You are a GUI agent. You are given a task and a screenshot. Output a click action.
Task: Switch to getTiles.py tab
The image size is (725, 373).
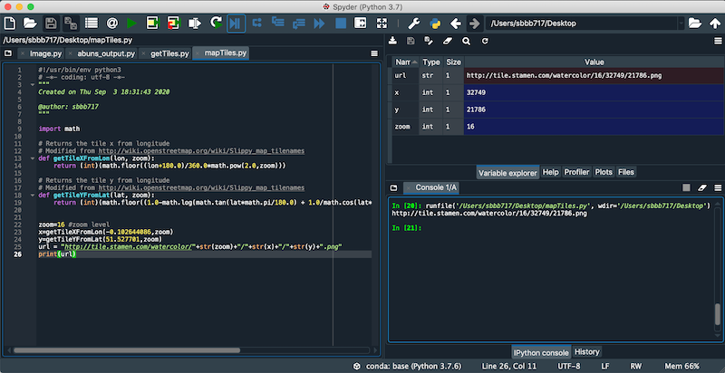coord(169,53)
